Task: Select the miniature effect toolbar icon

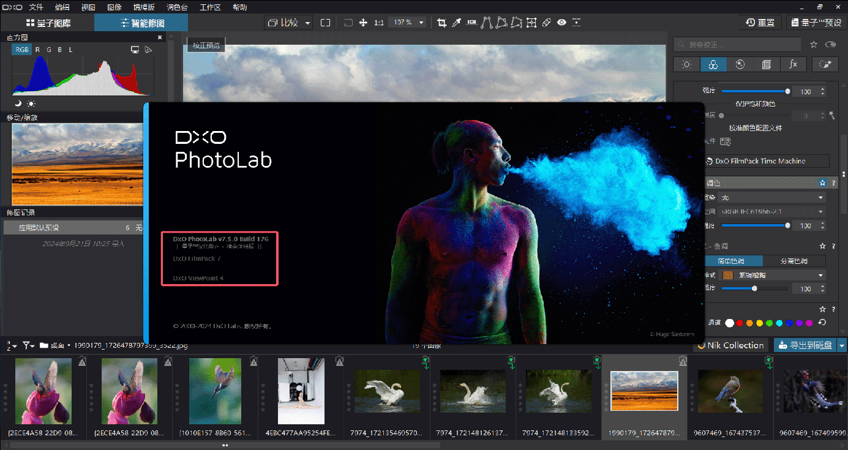Action: pos(576,23)
